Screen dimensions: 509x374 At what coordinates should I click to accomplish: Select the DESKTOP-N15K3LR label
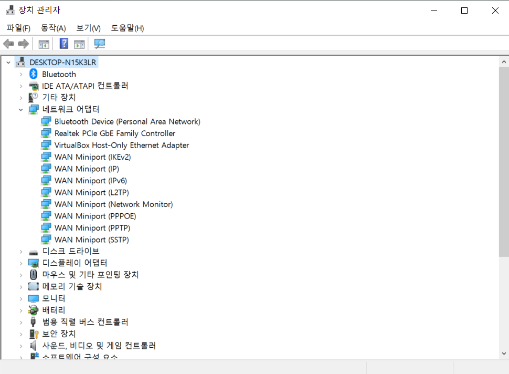63,62
